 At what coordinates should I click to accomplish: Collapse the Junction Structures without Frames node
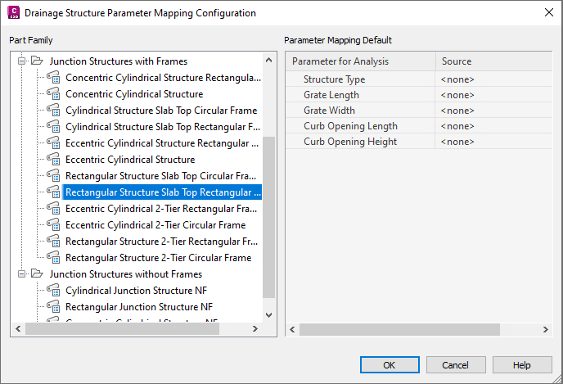click(x=22, y=274)
